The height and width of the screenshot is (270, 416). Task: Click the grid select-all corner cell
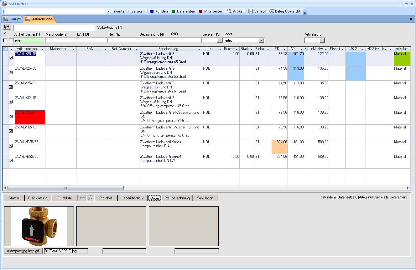5,49
